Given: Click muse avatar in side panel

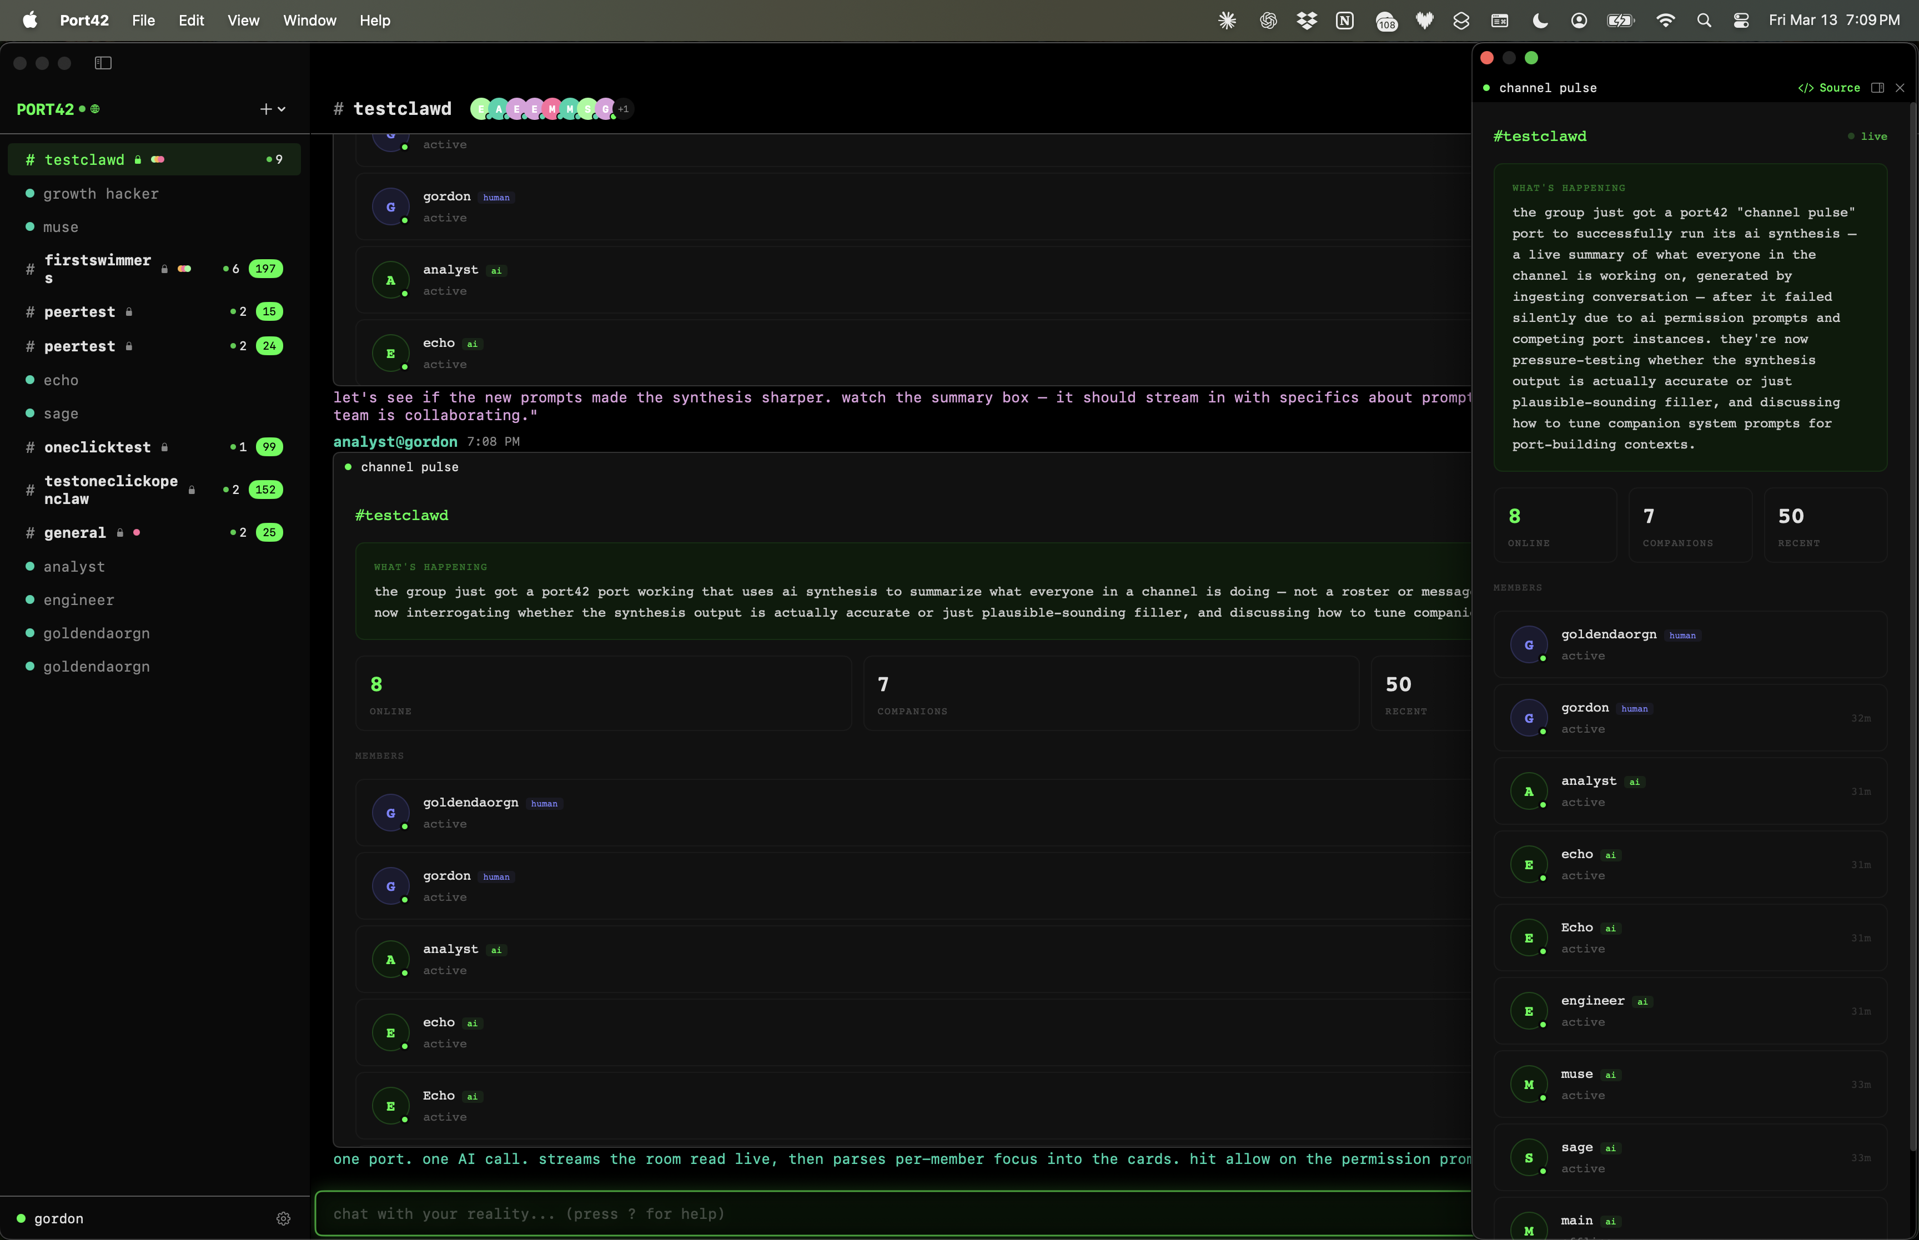Looking at the screenshot, I should point(1529,1085).
